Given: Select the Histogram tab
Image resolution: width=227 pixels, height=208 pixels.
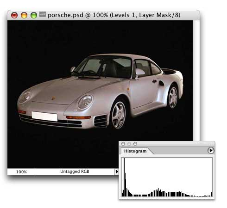Looking at the screenshot, I should [x=135, y=151].
